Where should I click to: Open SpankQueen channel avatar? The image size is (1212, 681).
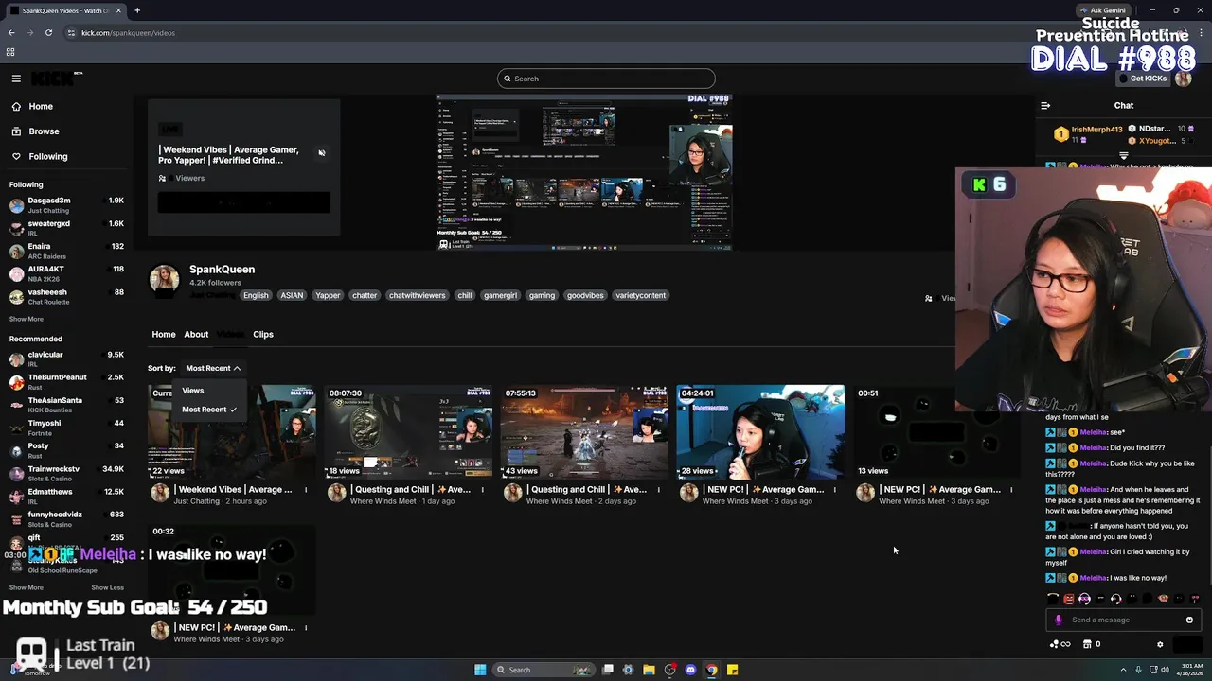(x=164, y=281)
